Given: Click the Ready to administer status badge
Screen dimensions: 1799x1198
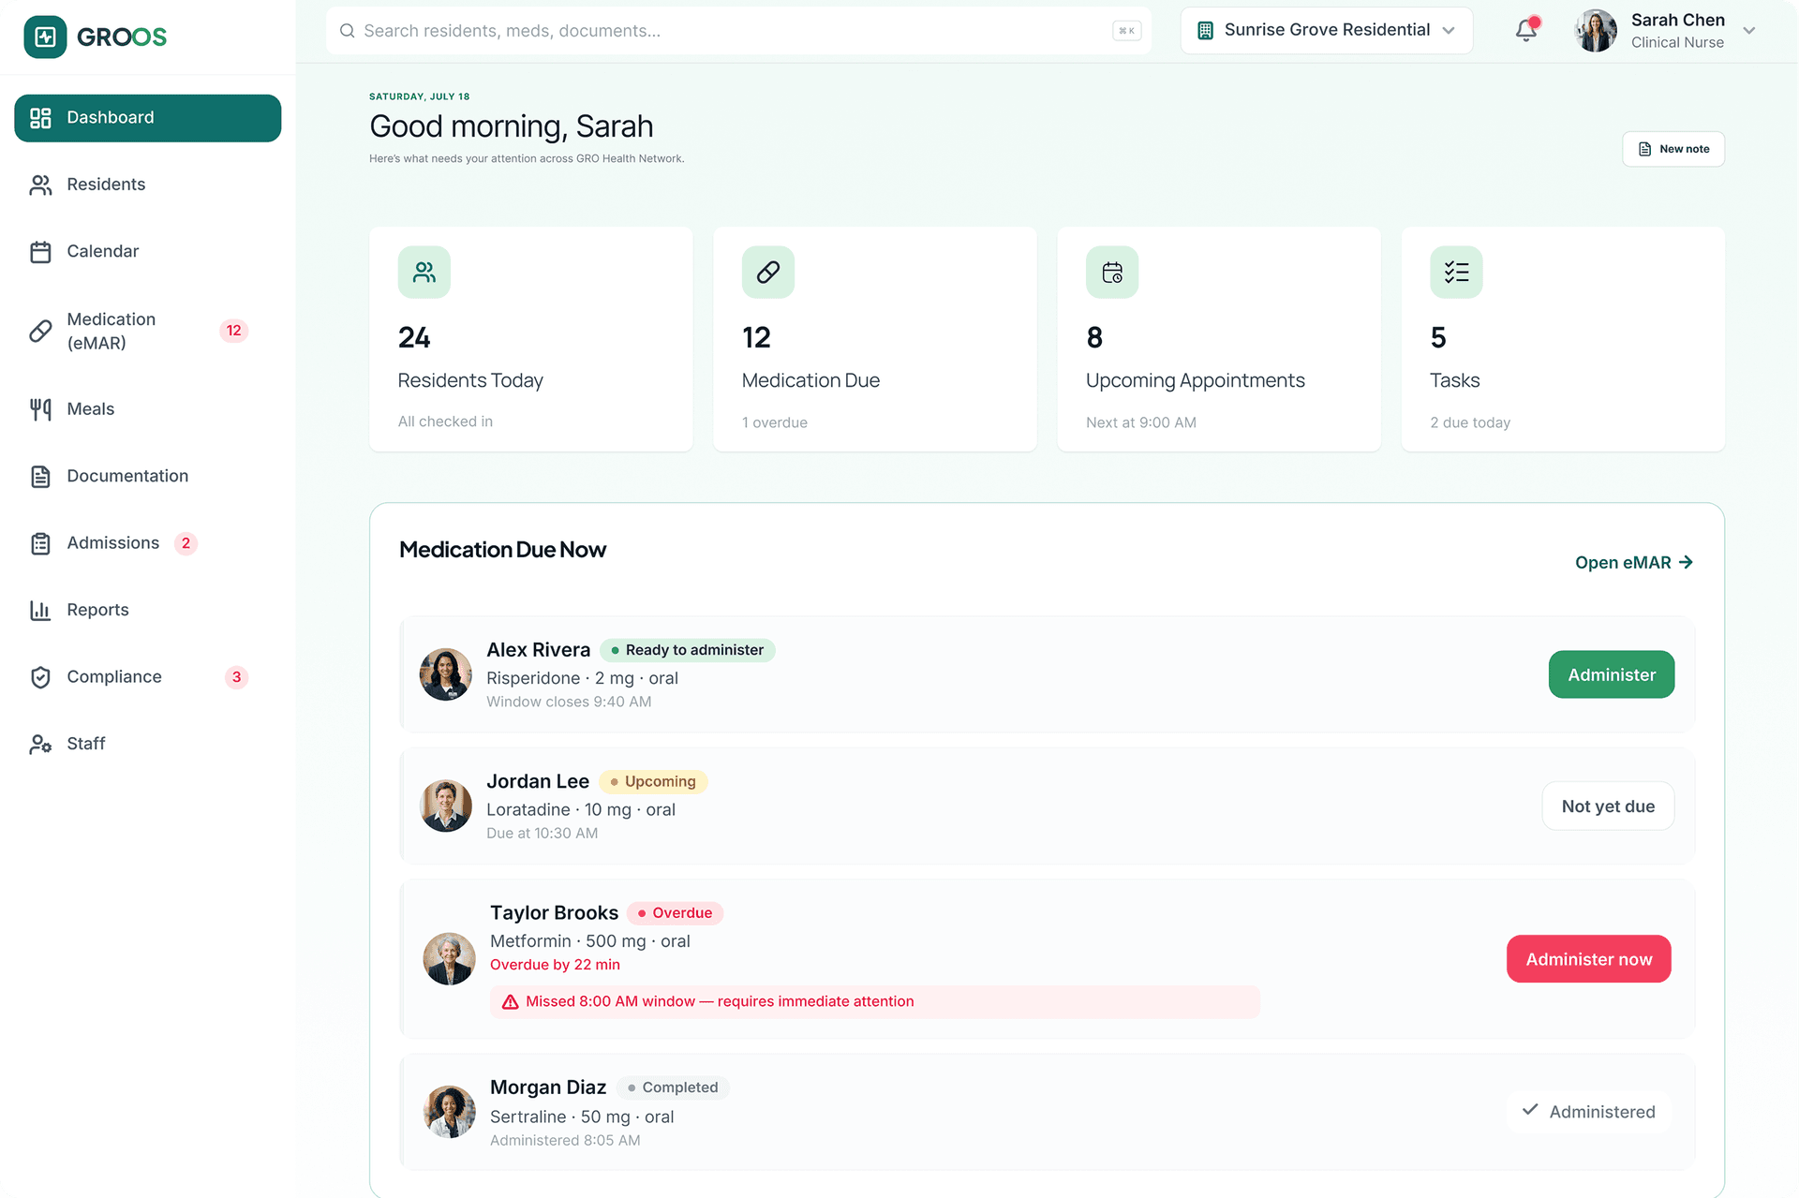Looking at the screenshot, I should pos(688,650).
